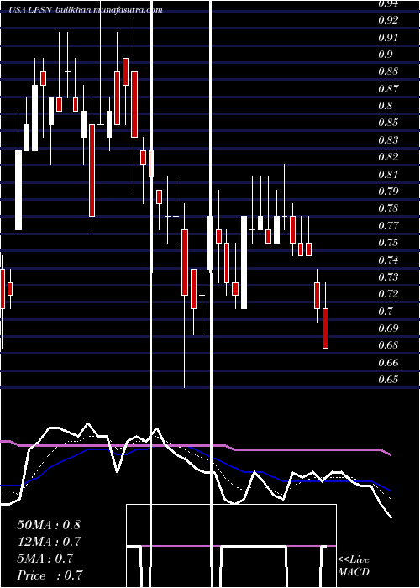Click the USA LPSN bullkhan.munafasutra.com chart title
Viewport: 420px width, 588px height.
86,10
